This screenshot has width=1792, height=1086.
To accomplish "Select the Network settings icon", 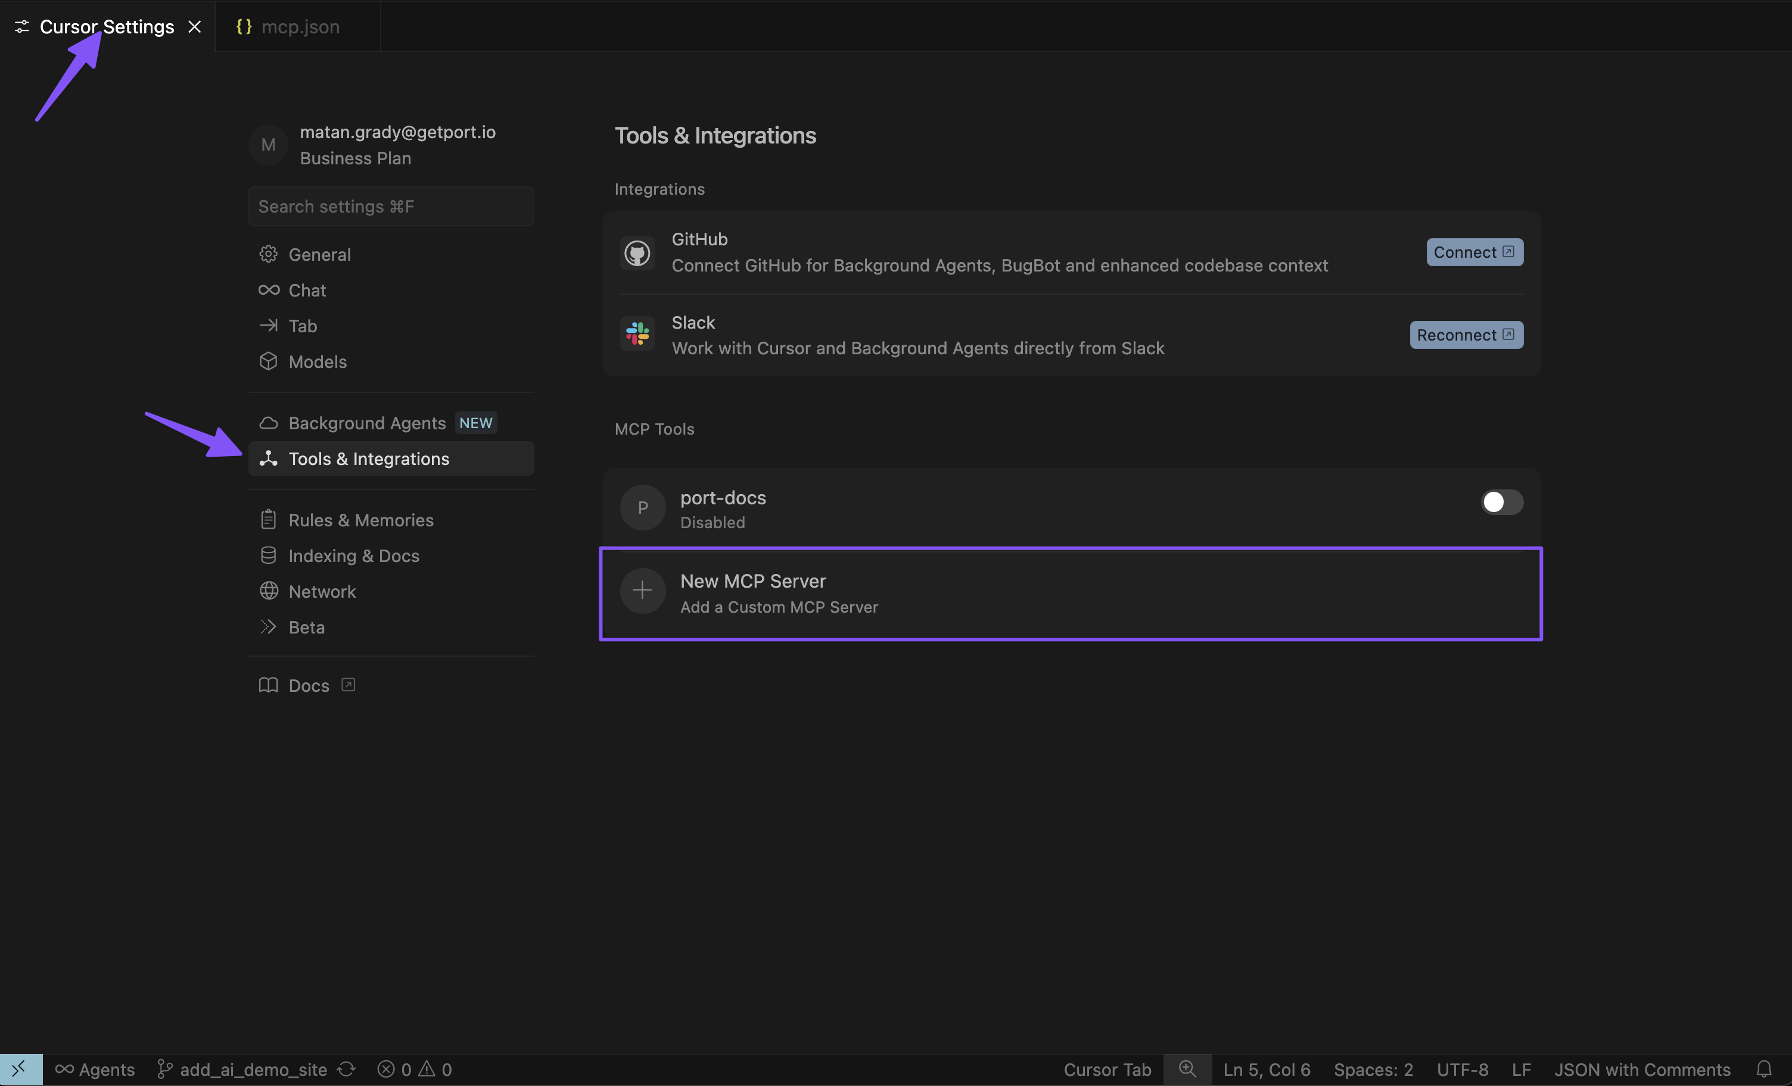I will 268,591.
